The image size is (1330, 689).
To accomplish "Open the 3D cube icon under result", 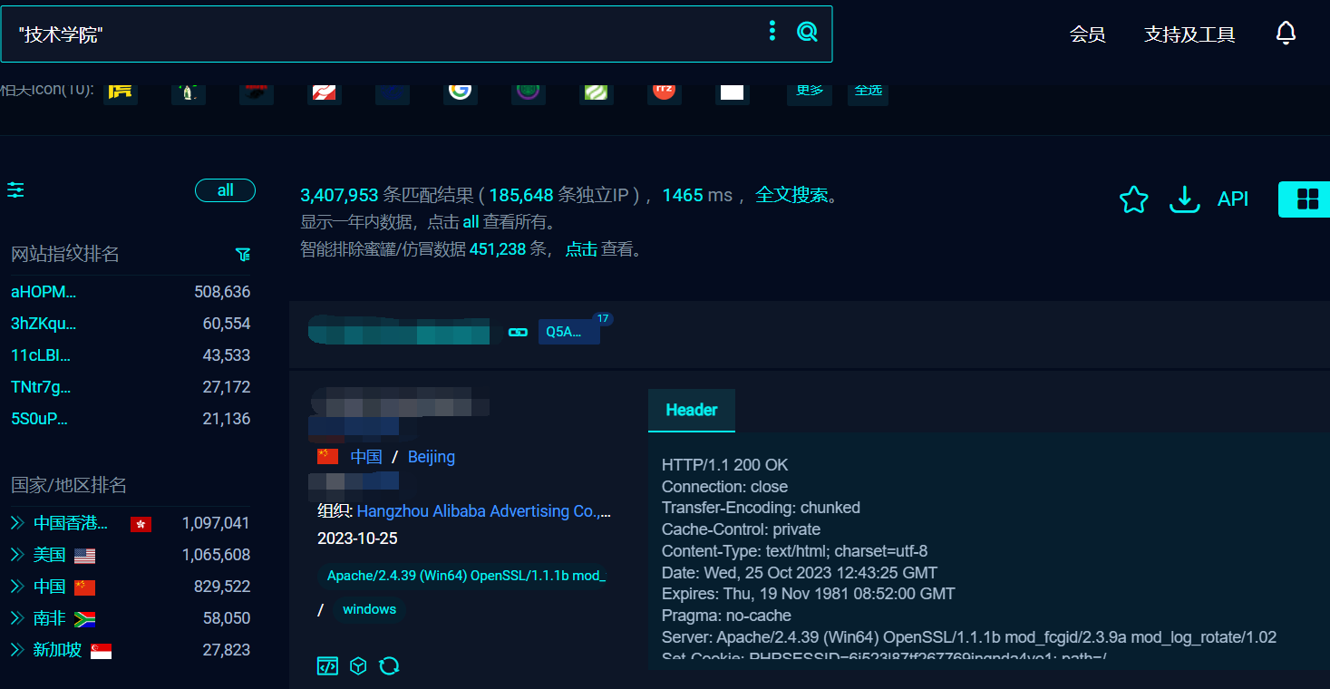I will click(358, 666).
